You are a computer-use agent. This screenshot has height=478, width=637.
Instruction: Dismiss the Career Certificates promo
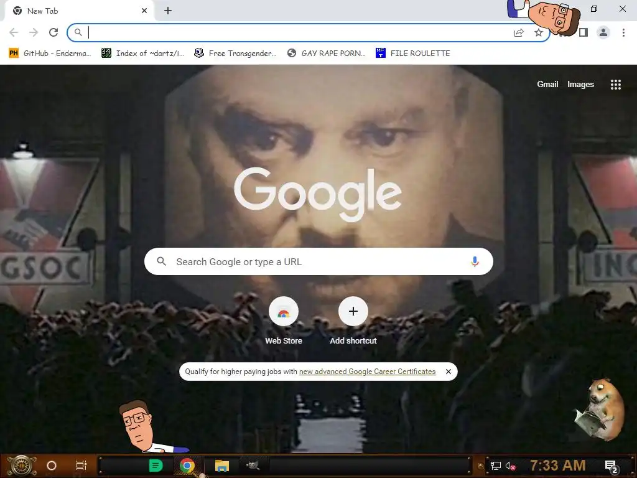(x=449, y=372)
